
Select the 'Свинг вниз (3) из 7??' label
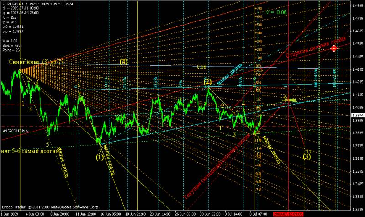click(x=36, y=62)
